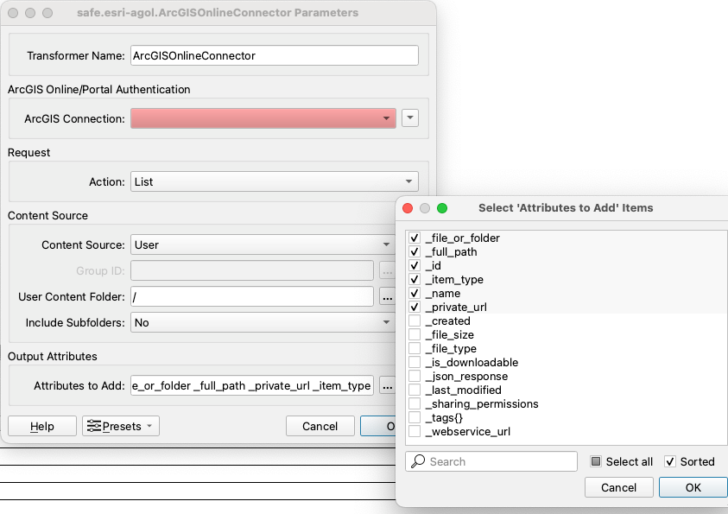Click the disabled Group ID field
This screenshot has height=514, width=728.
(252, 270)
